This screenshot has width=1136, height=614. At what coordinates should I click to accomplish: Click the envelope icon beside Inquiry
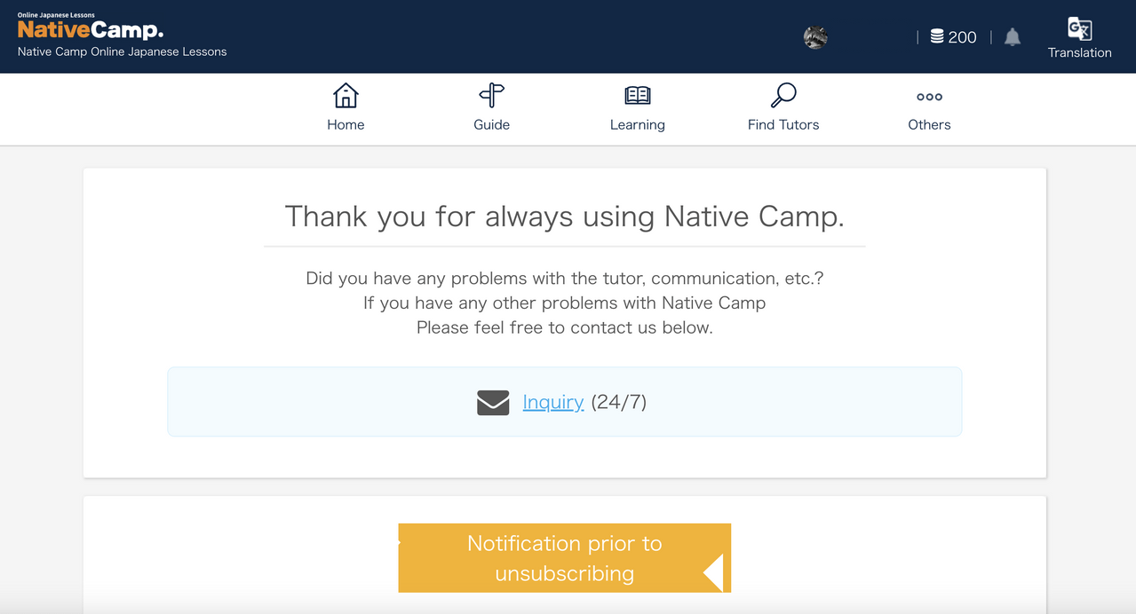pyautogui.click(x=492, y=402)
